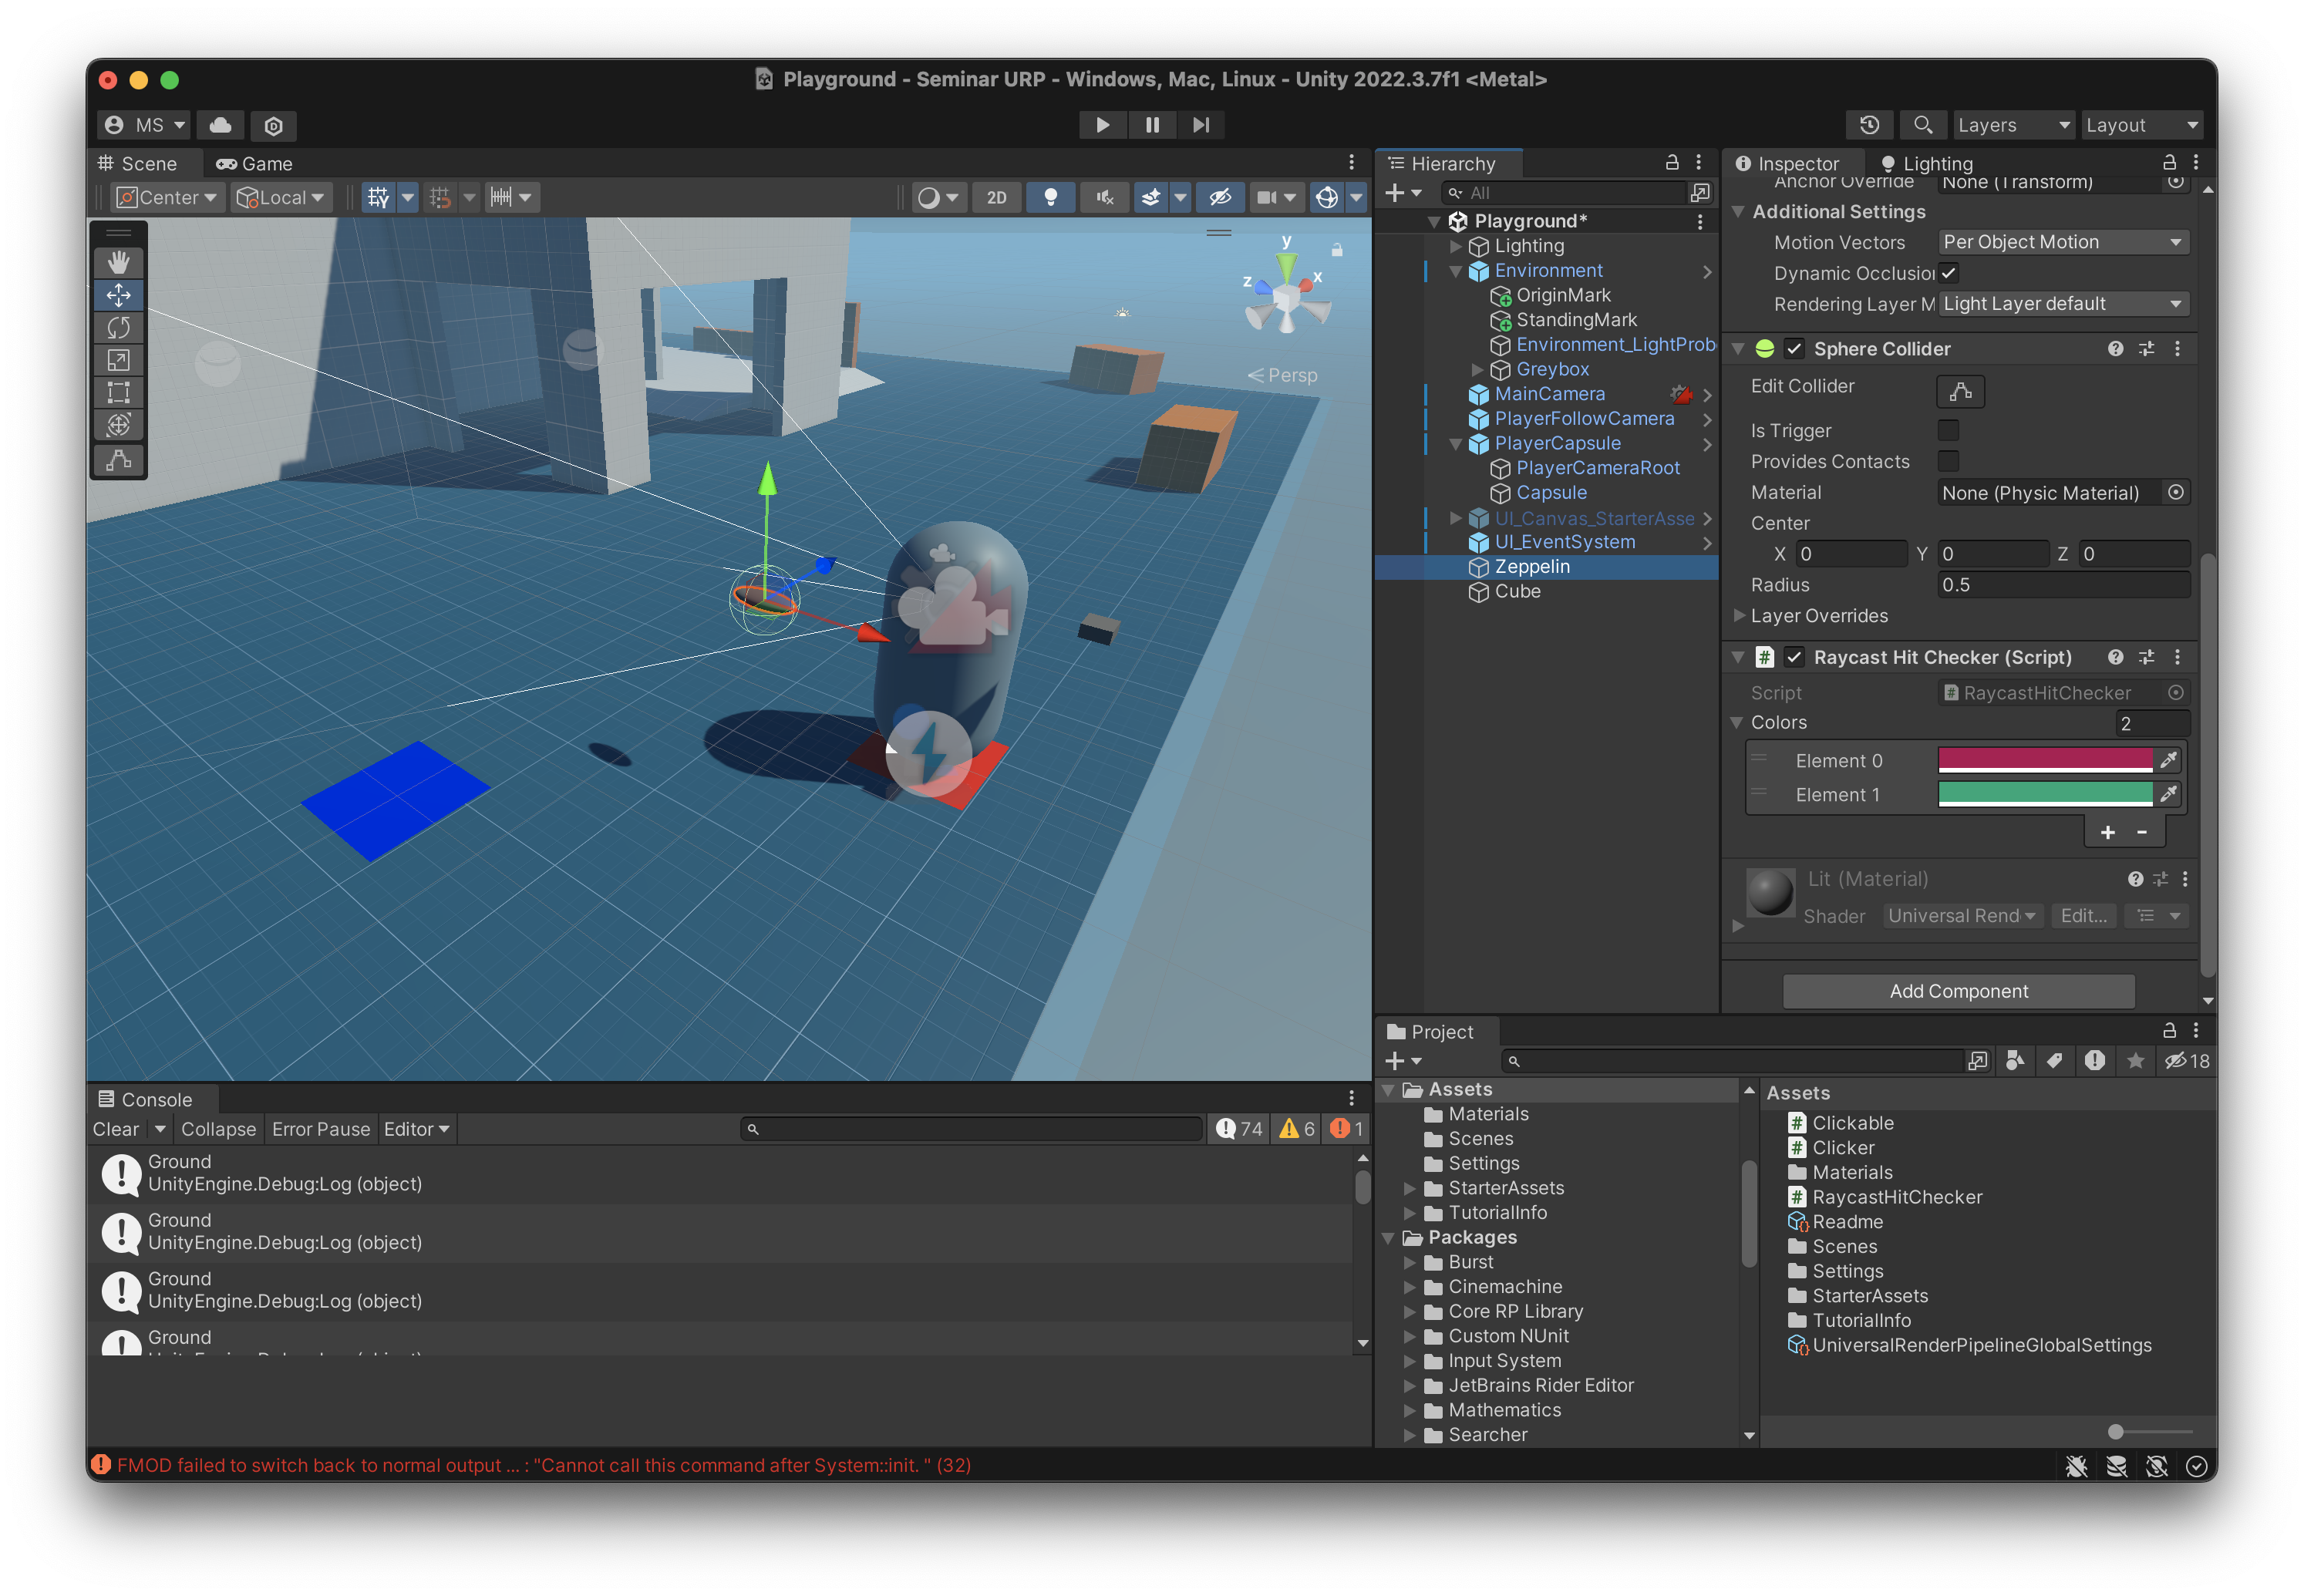Toggle scene audio mute

(1104, 198)
